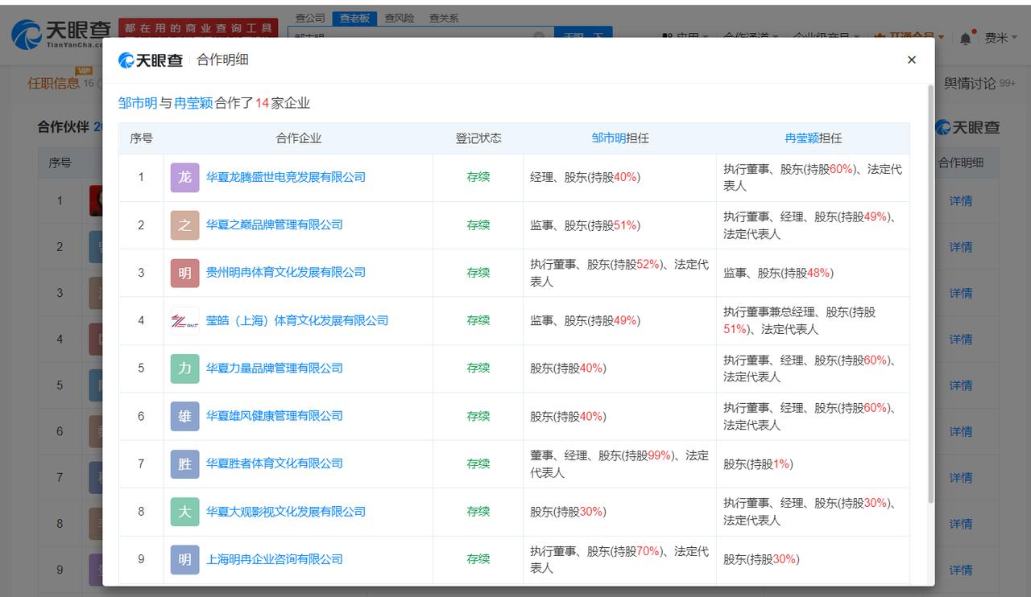Open 详情 for the first partner row

tap(961, 200)
